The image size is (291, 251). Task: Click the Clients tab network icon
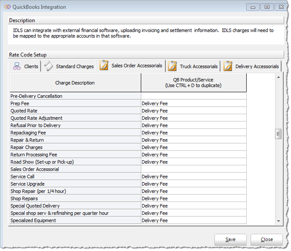pos(17,66)
